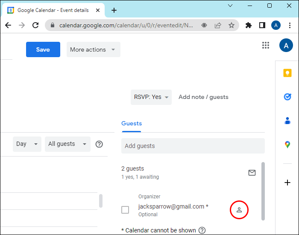Click the Add guests input field
The image size is (299, 235).
tap(193, 146)
